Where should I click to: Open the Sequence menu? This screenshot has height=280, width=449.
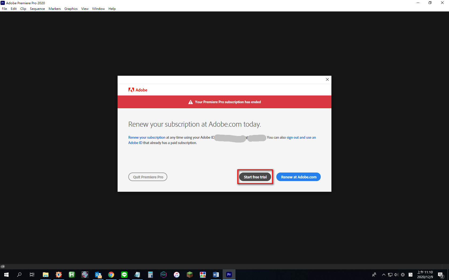pyautogui.click(x=37, y=9)
